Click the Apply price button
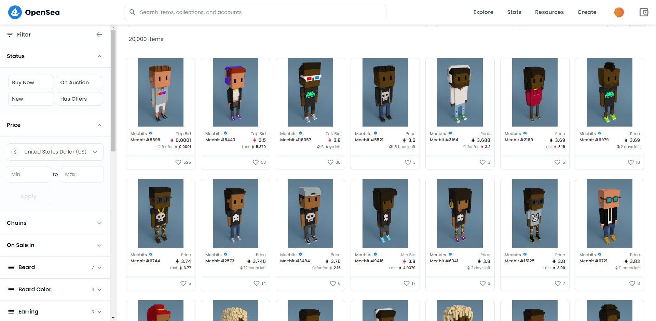 tap(28, 196)
